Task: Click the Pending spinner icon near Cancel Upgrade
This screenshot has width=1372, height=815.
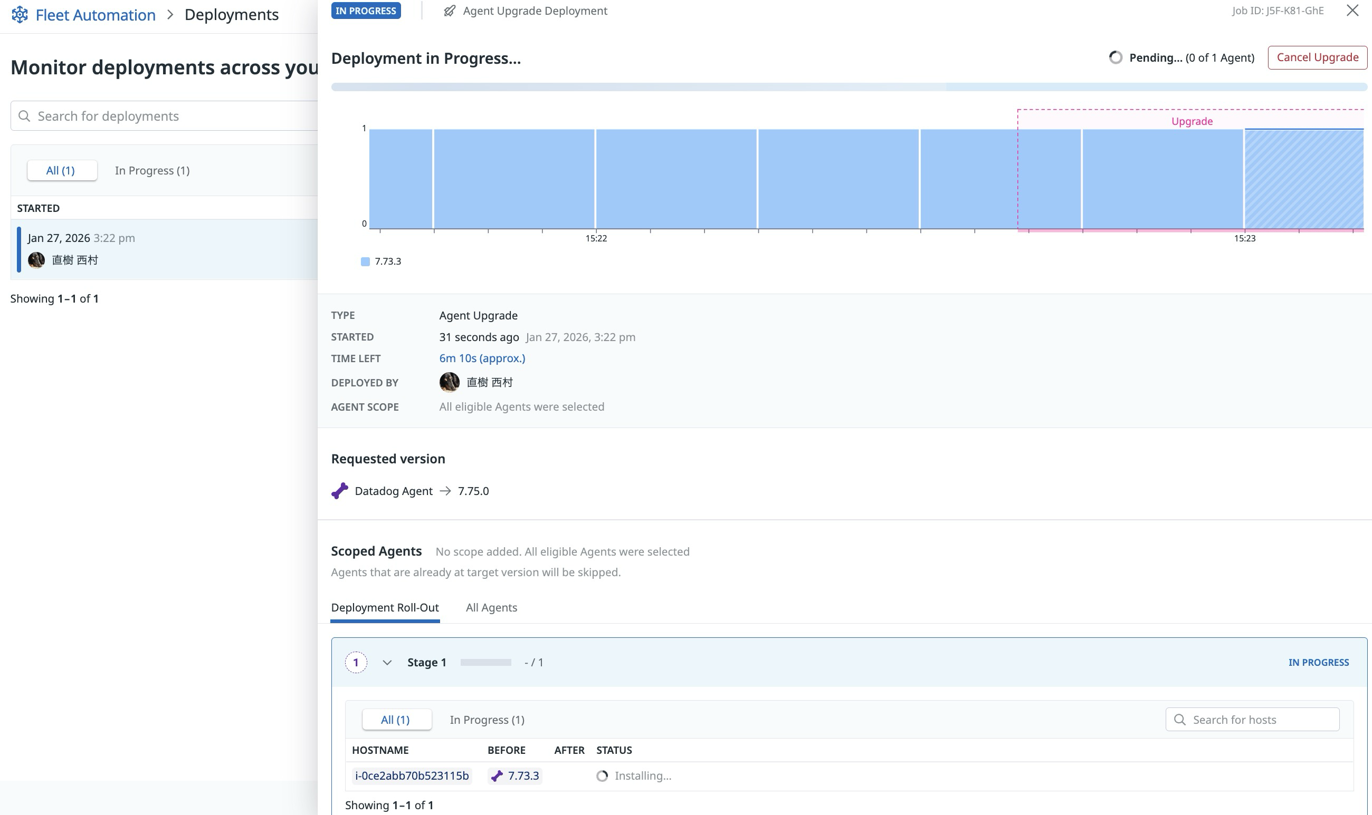Action: point(1114,56)
